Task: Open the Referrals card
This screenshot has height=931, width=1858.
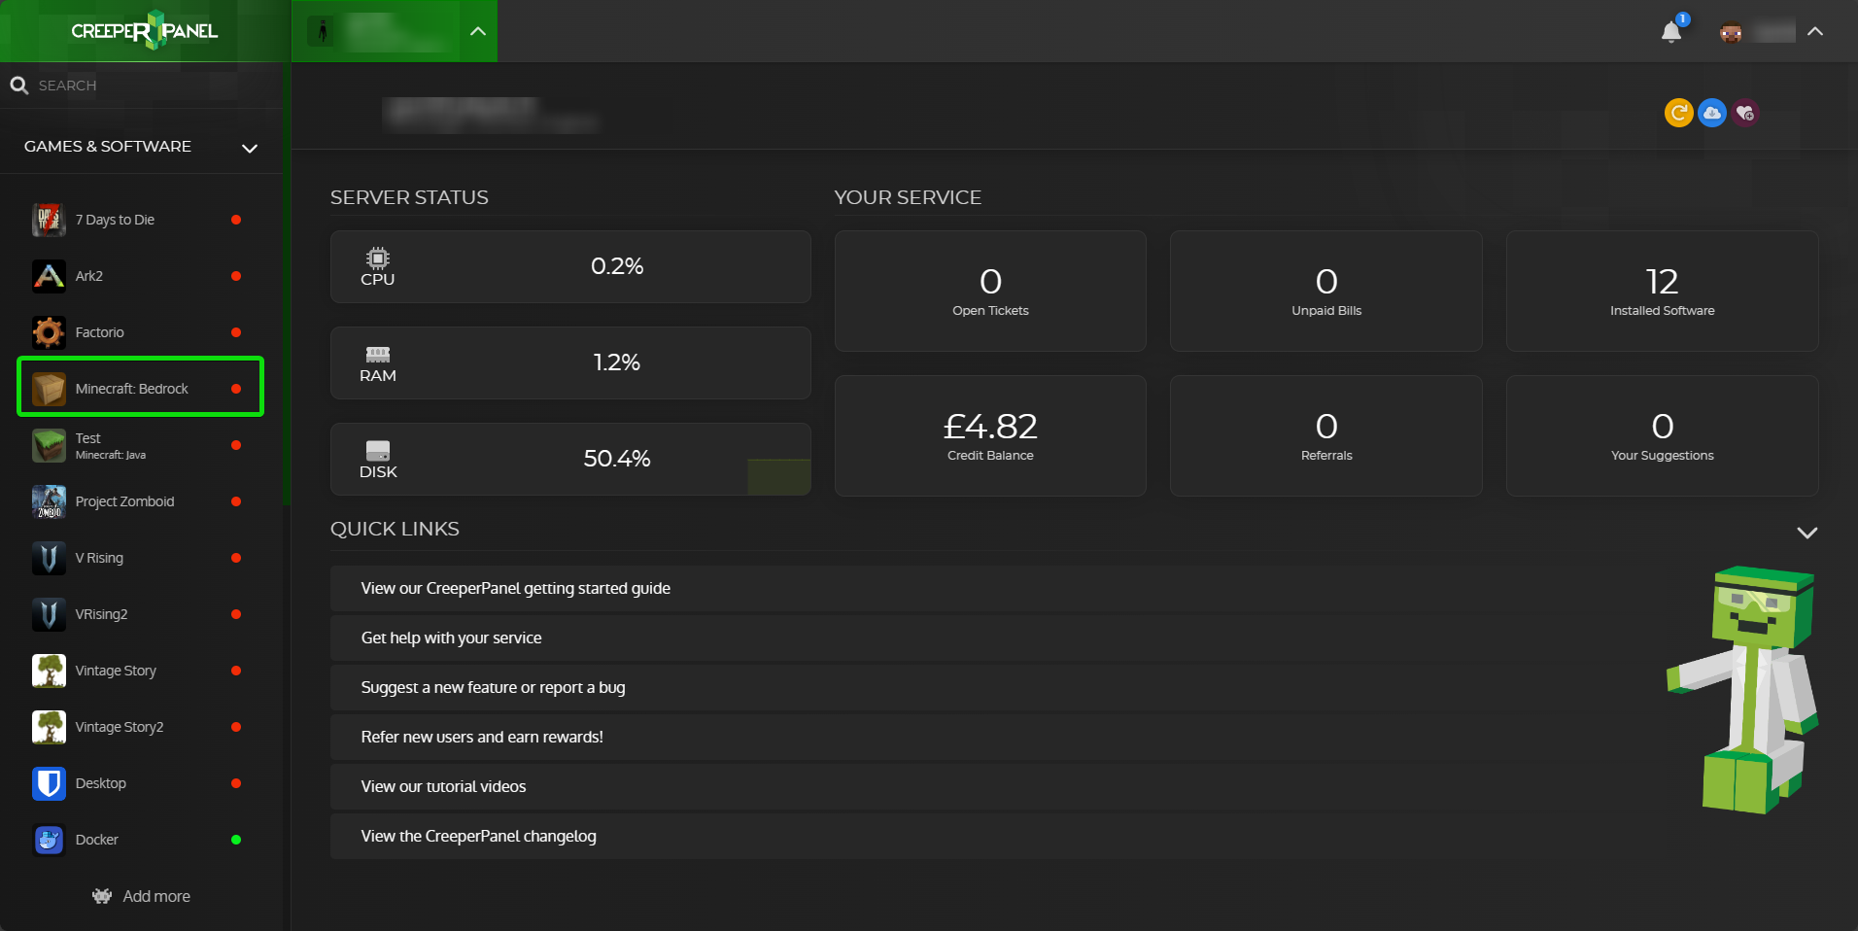Action: 1326,435
